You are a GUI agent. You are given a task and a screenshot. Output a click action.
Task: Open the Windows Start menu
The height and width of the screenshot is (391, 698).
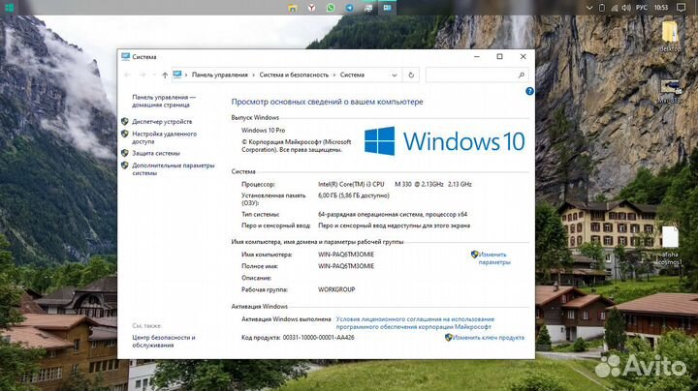9,7
